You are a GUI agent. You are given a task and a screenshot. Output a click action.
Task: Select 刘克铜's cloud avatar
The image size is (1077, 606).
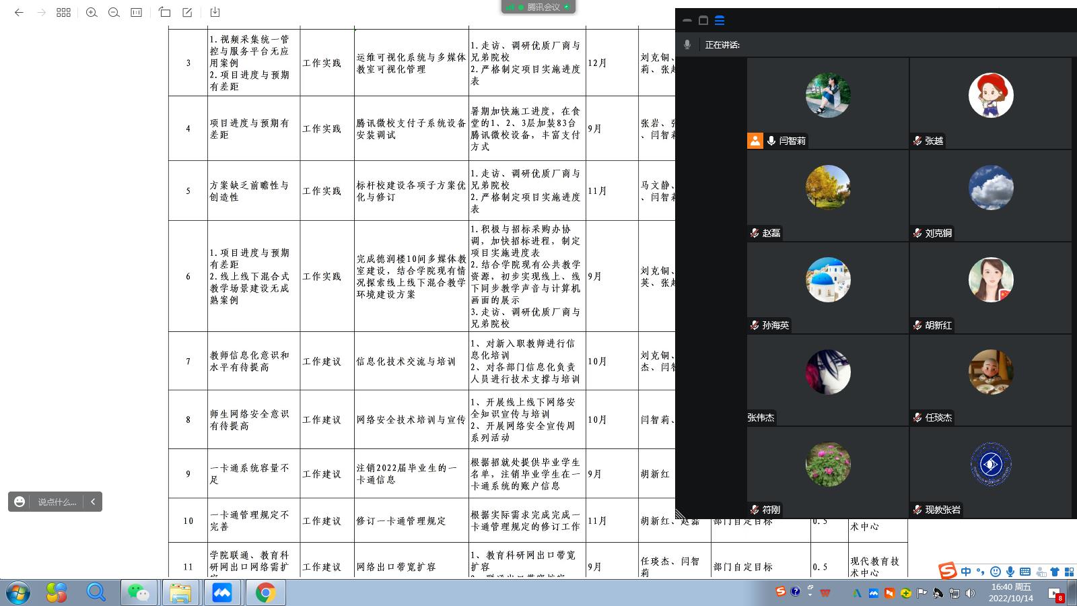[991, 187]
